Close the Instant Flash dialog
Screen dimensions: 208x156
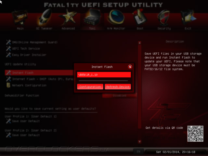(x=130, y=67)
